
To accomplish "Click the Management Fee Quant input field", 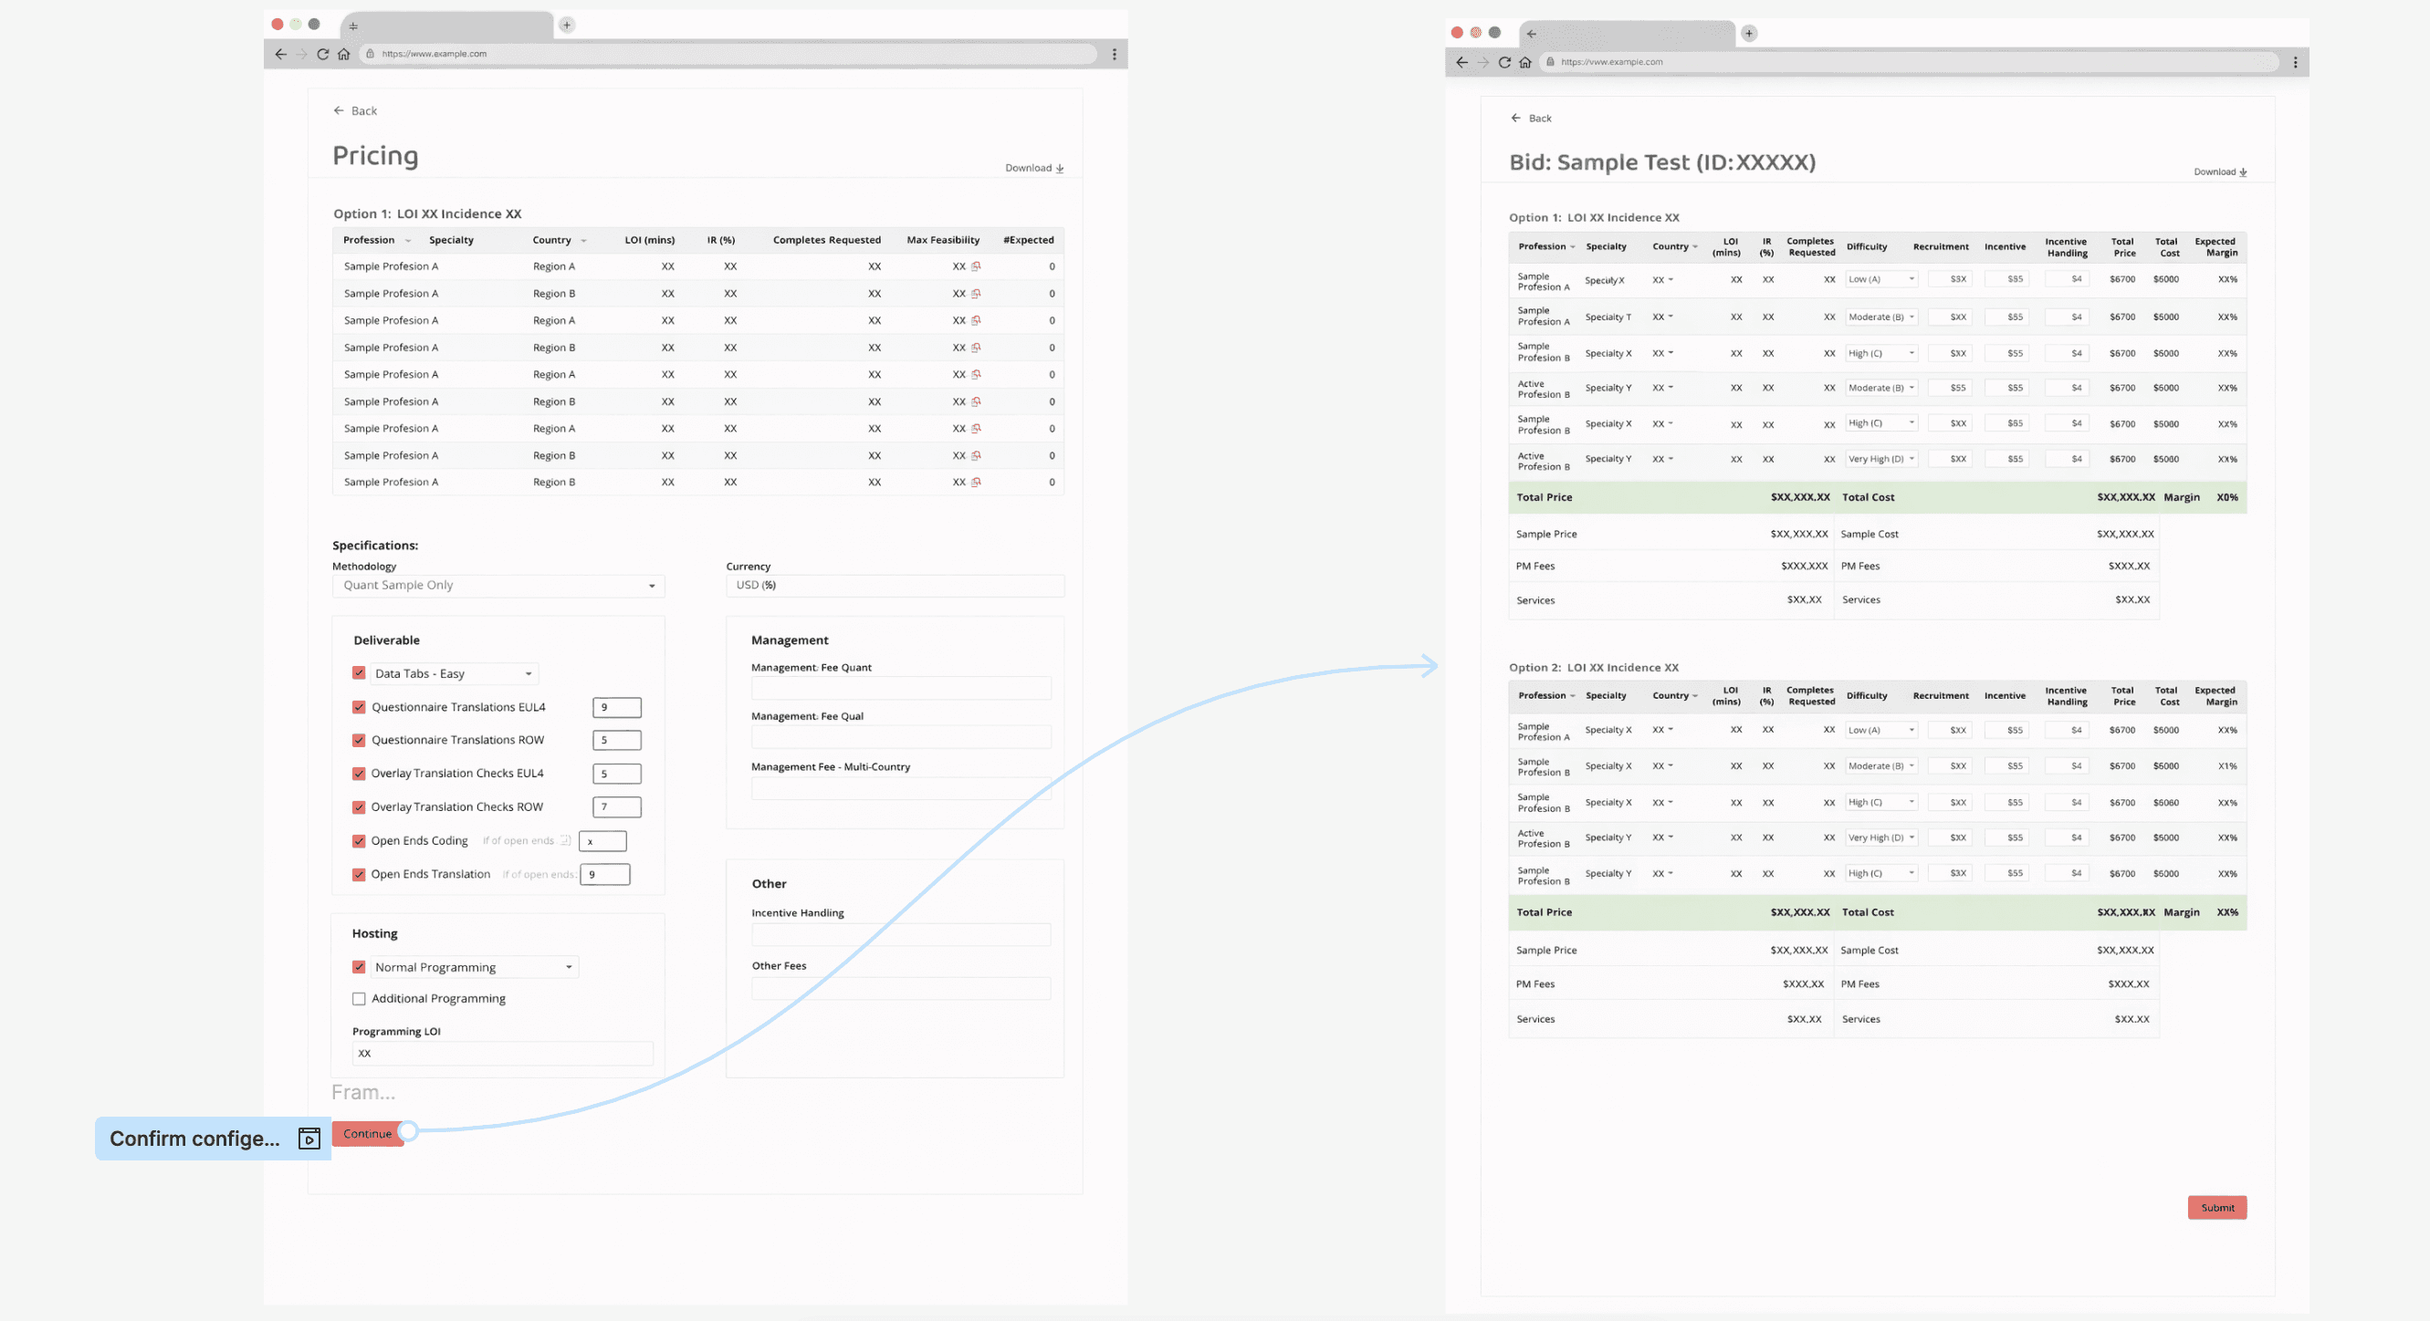I will [x=900, y=688].
